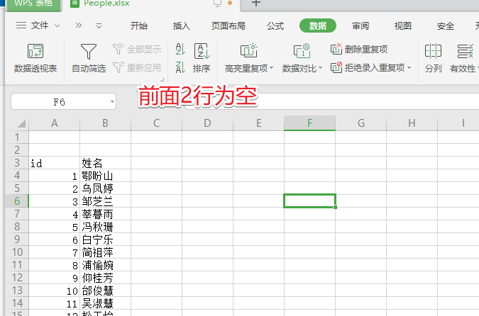Viewport: 479px width, 316px height.
Task: Switch to the 插入 ribbon tab
Action: tap(182, 26)
